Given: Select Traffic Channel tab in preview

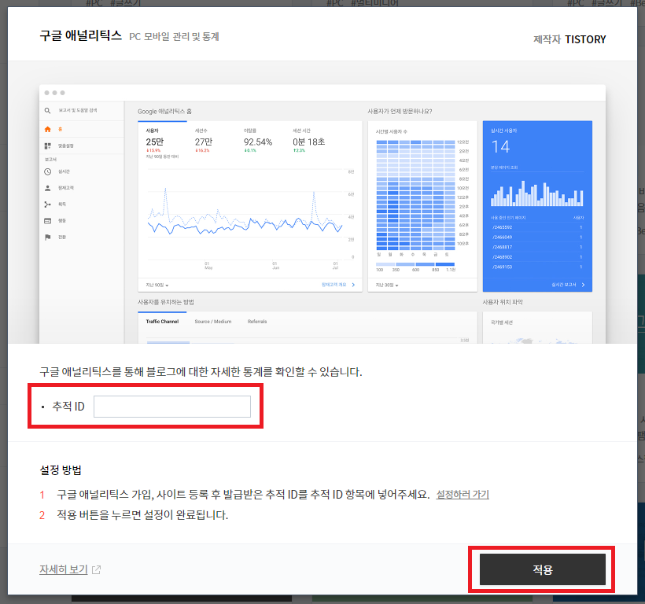Looking at the screenshot, I should tap(162, 322).
